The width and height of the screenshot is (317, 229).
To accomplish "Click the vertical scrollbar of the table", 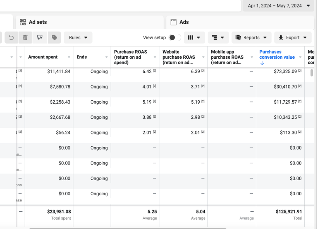I will coord(312,73).
